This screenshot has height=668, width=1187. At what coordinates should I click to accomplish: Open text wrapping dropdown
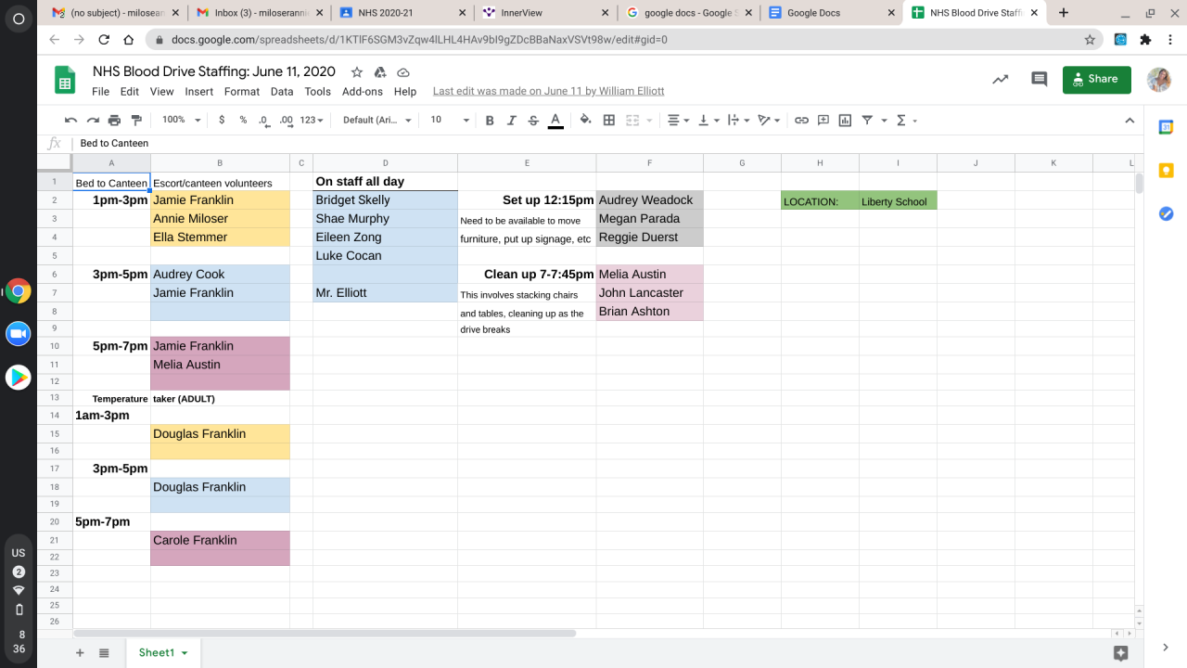[738, 120]
